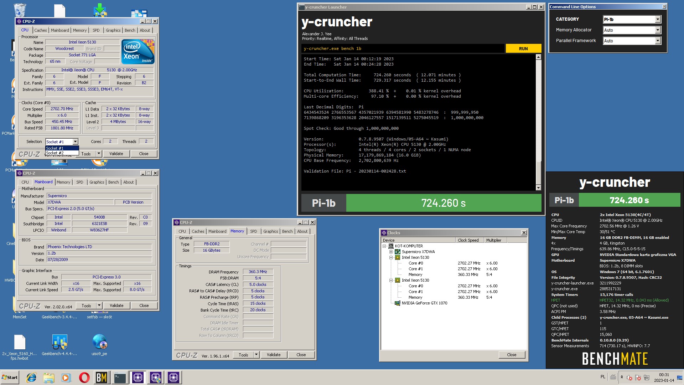The width and height of the screenshot is (684, 385).
Task: Open Internet Explorer from the taskbar
Action: 31,378
